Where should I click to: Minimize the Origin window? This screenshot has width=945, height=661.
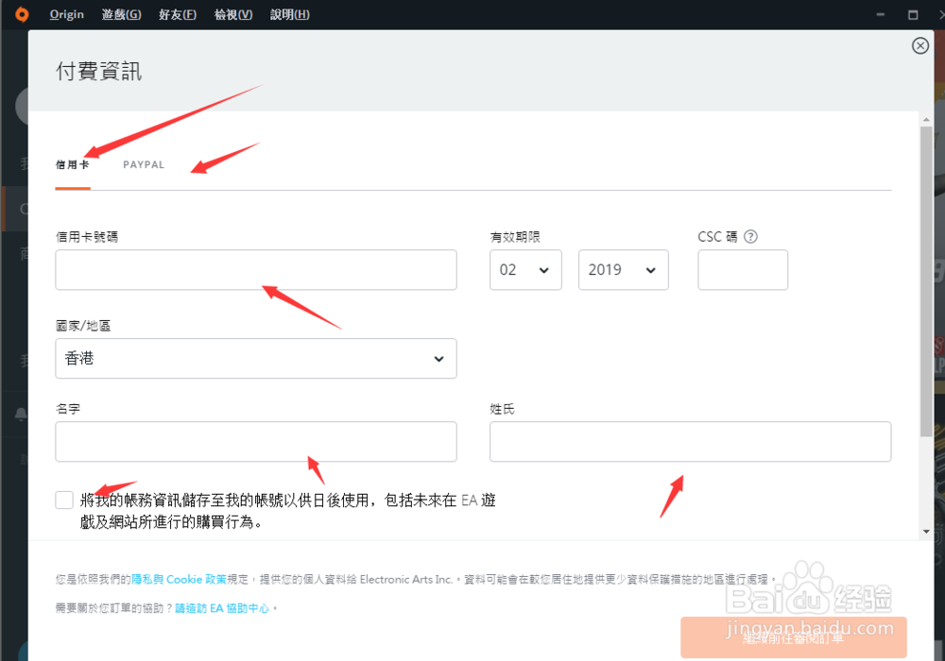point(881,14)
